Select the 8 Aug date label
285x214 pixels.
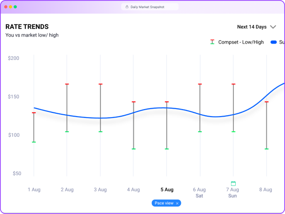(x=266, y=190)
